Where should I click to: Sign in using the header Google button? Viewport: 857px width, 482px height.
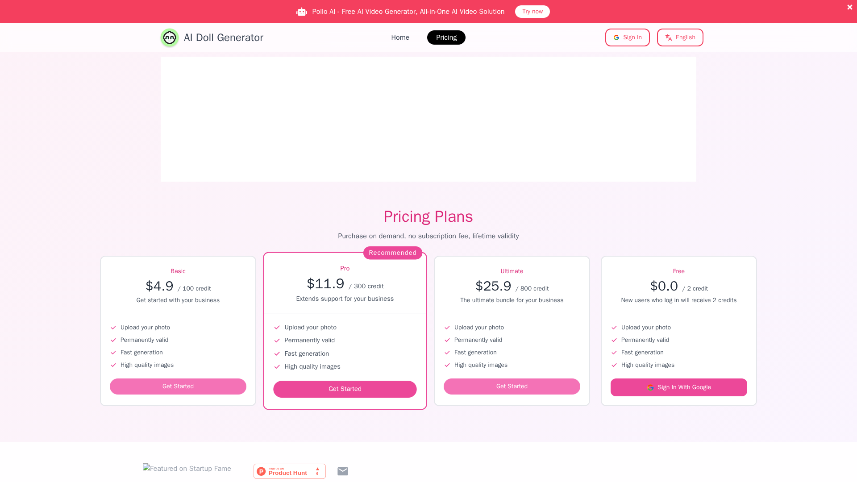tap(627, 37)
